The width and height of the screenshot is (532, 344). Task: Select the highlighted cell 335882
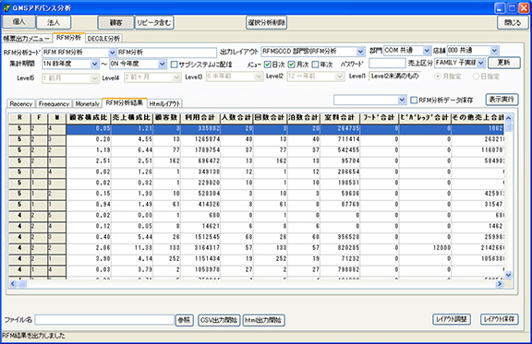click(200, 129)
